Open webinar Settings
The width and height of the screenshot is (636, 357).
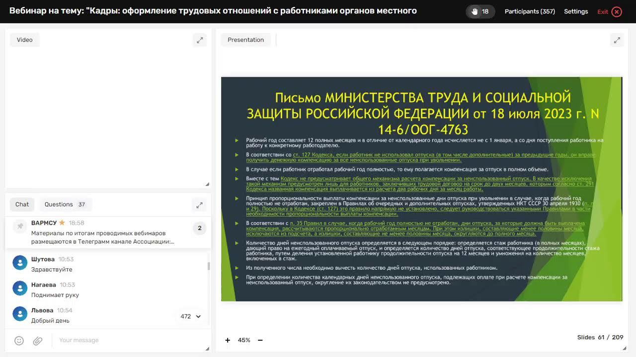(576, 11)
